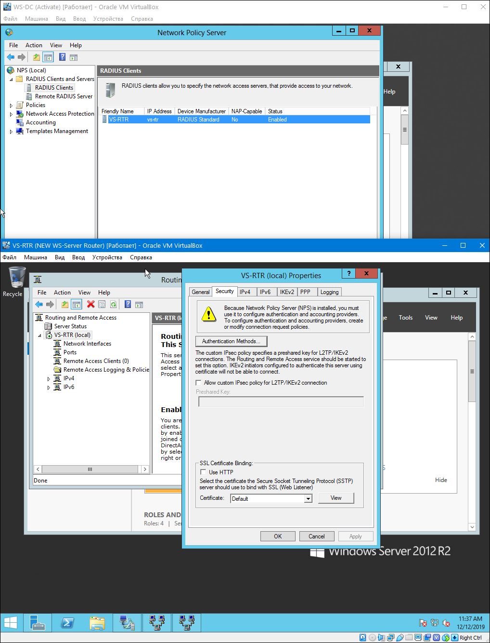Select Network Interfaces in Routing tree
Screen dimensions: 490x643
(x=87, y=344)
